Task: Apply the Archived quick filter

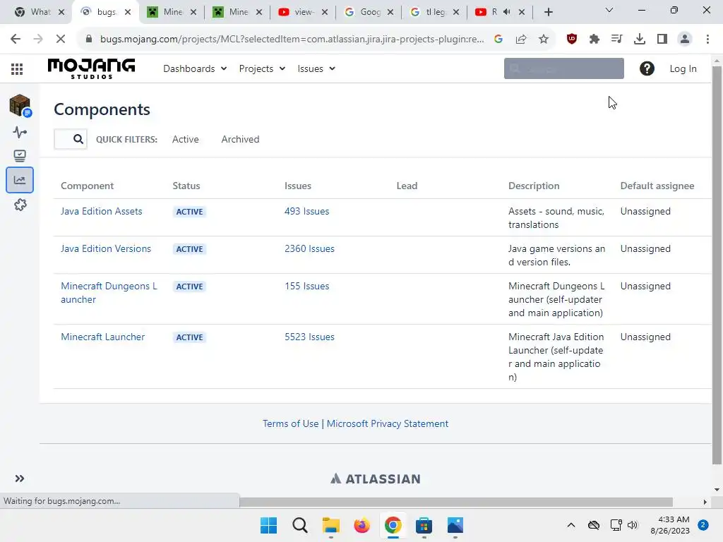Action: point(240,139)
